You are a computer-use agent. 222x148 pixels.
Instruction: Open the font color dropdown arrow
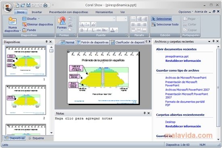coord(117,30)
